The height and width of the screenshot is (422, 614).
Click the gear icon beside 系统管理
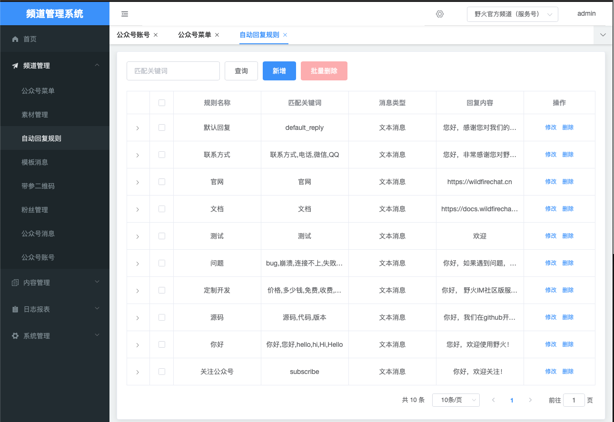coord(15,336)
